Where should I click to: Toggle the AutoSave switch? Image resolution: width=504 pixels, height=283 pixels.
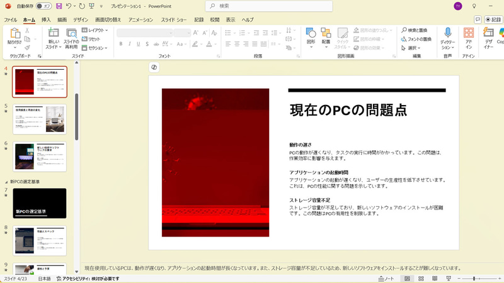[x=43, y=6]
